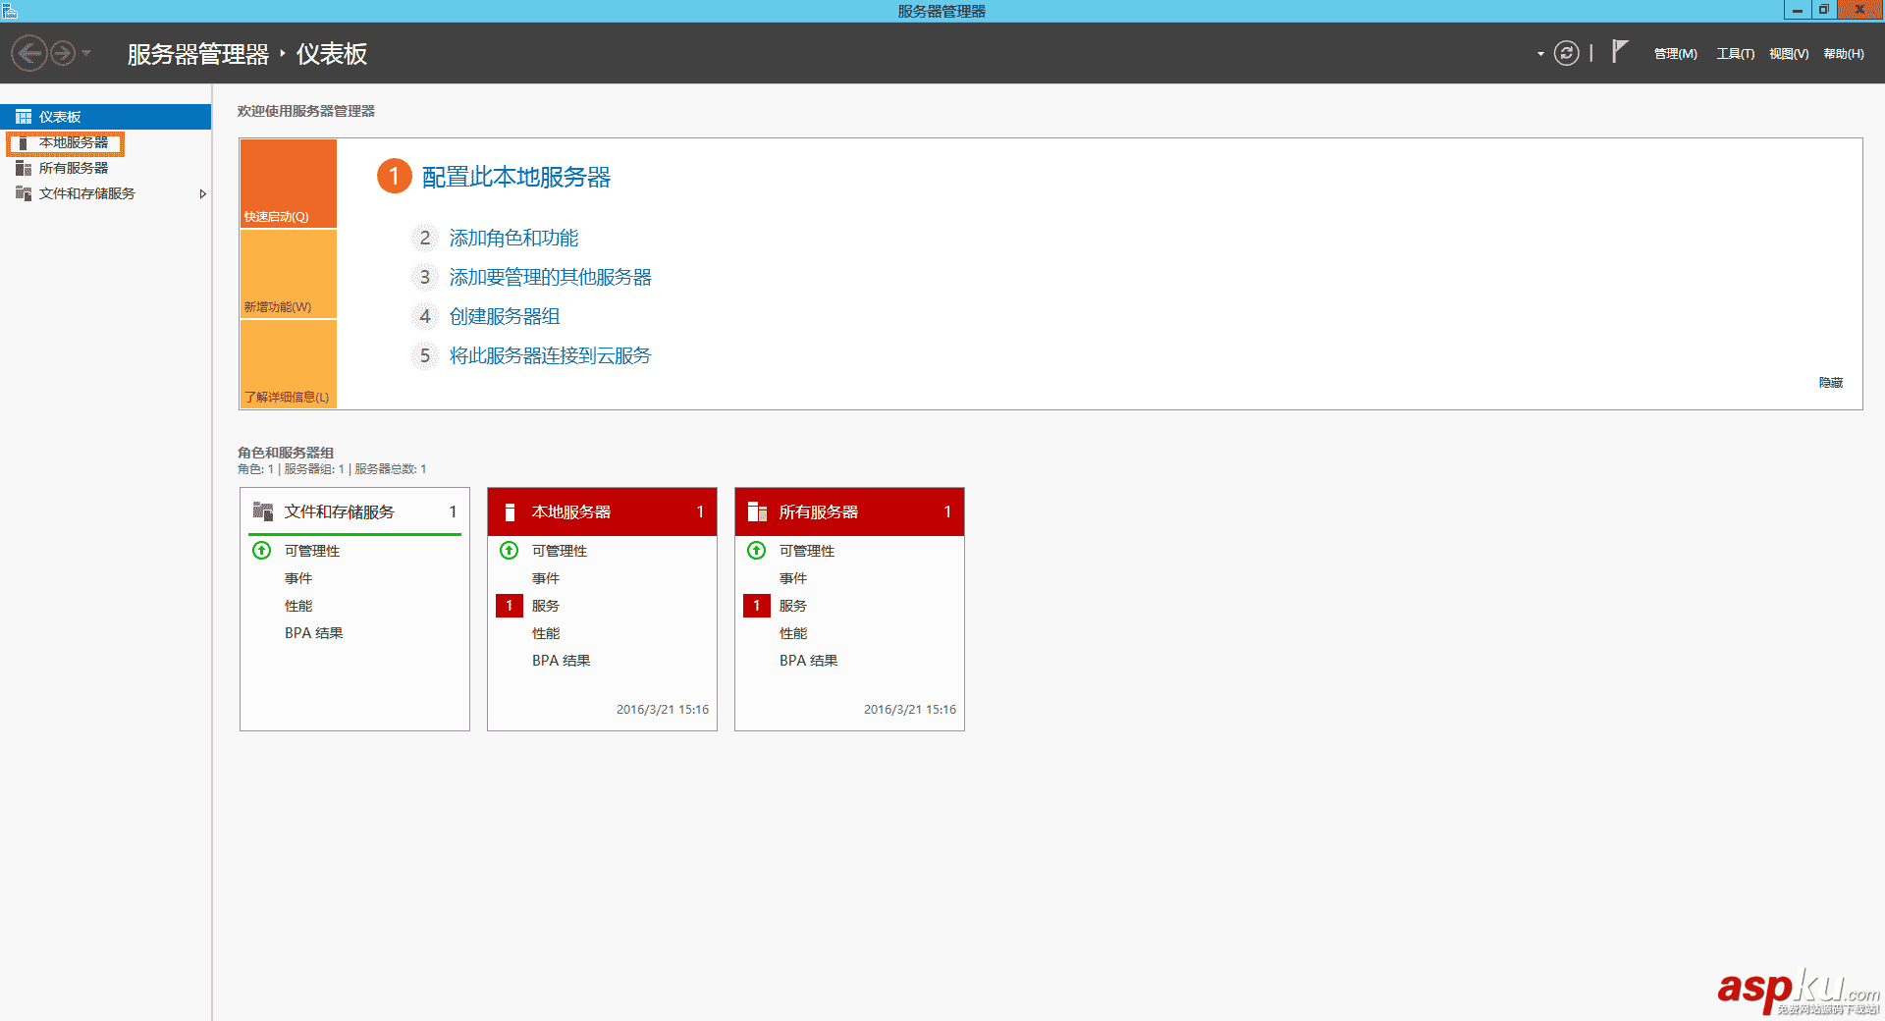Image resolution: width=1885 pixels, height=1021 pixels.
Task: Open 服务 in 本地服务器 tile
Action: click(546, 606)
